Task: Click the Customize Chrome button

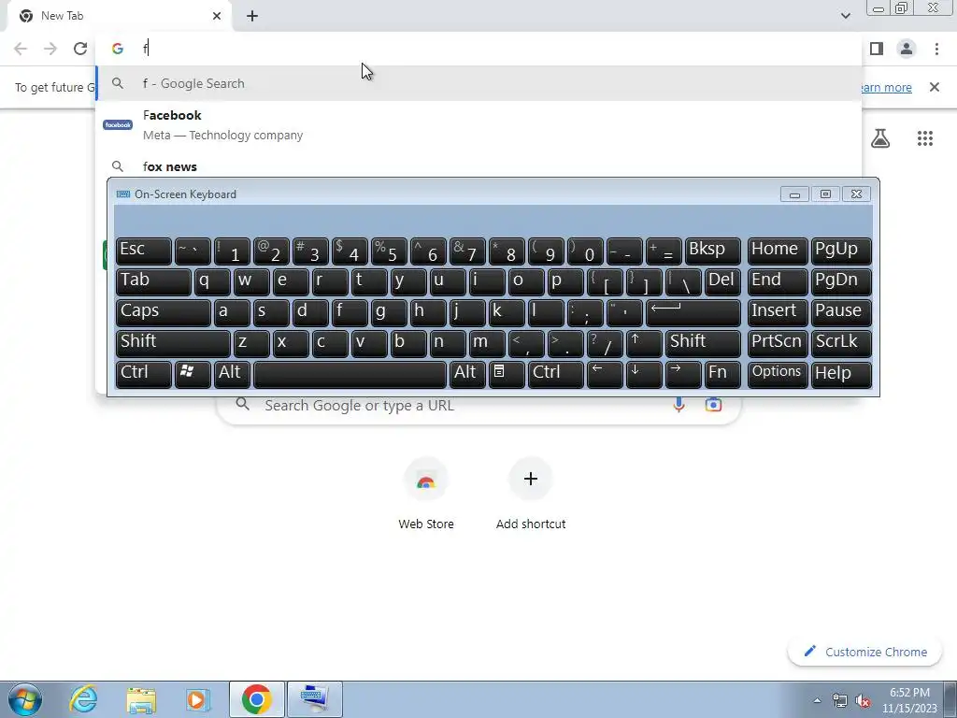Action: 864,652
